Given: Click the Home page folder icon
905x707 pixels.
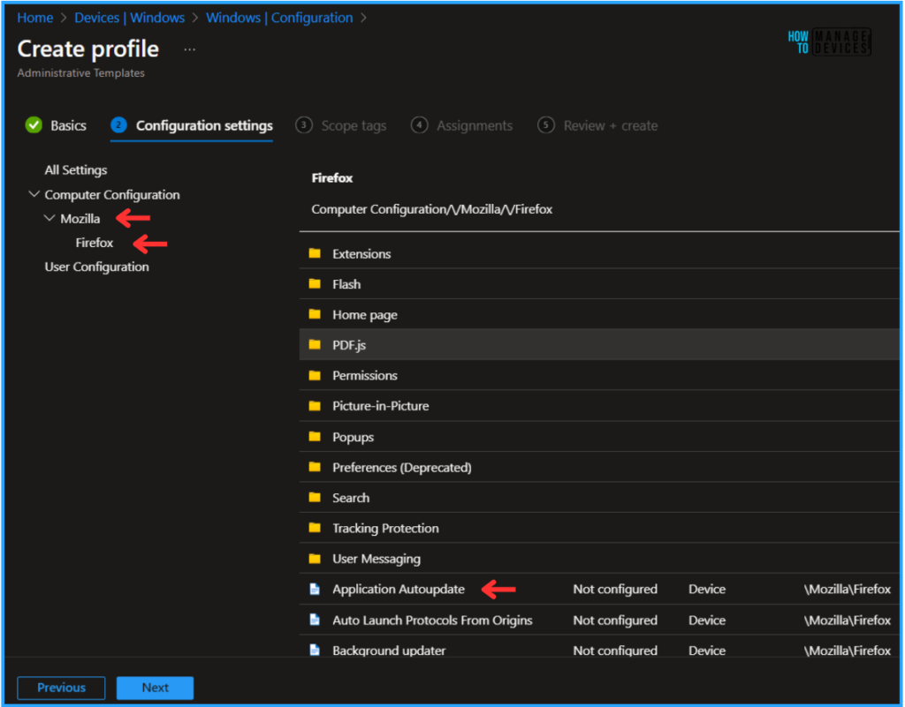Looking at the screenshot, I should tap(315, 314).
